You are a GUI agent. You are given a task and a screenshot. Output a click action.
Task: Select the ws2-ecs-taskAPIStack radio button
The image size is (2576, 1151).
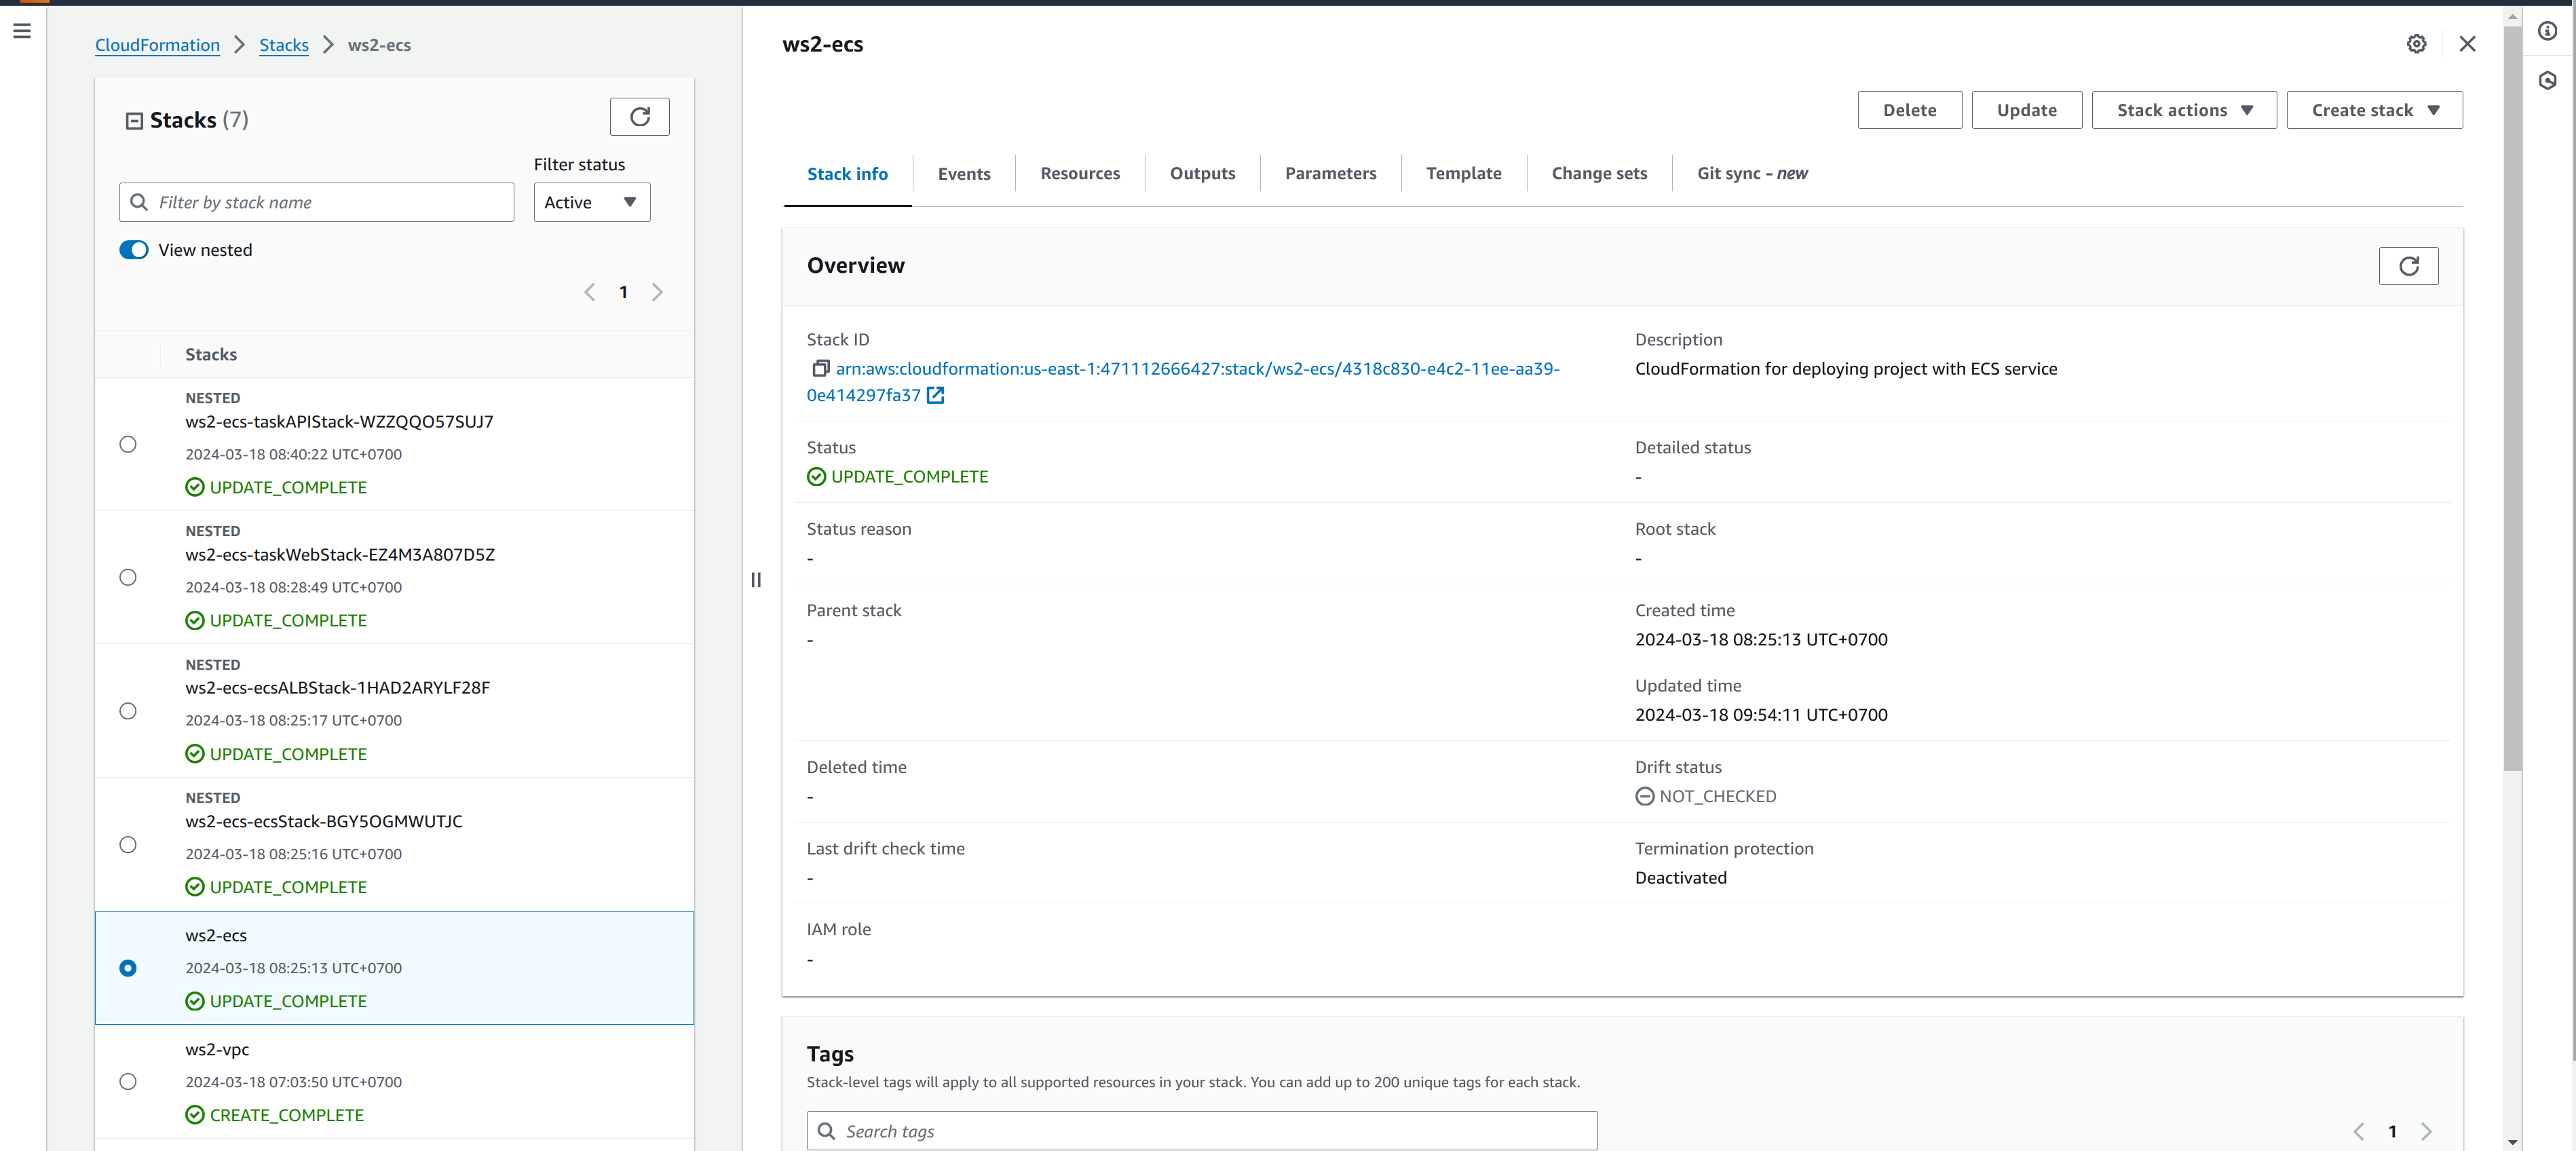point(128,444)
